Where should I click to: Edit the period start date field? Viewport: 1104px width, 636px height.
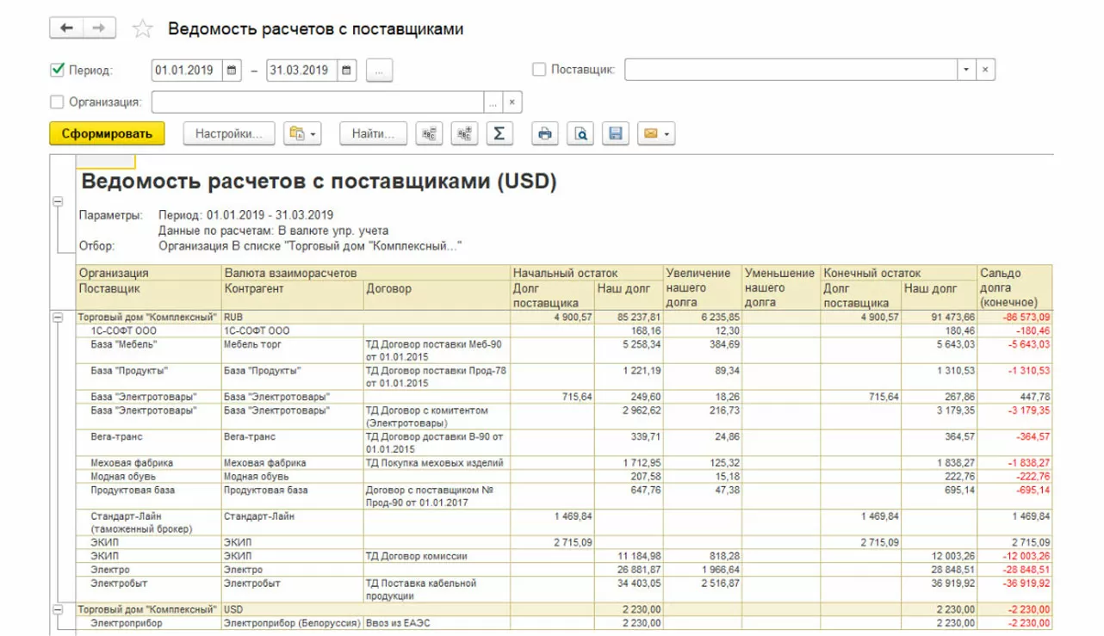point(187,71)
